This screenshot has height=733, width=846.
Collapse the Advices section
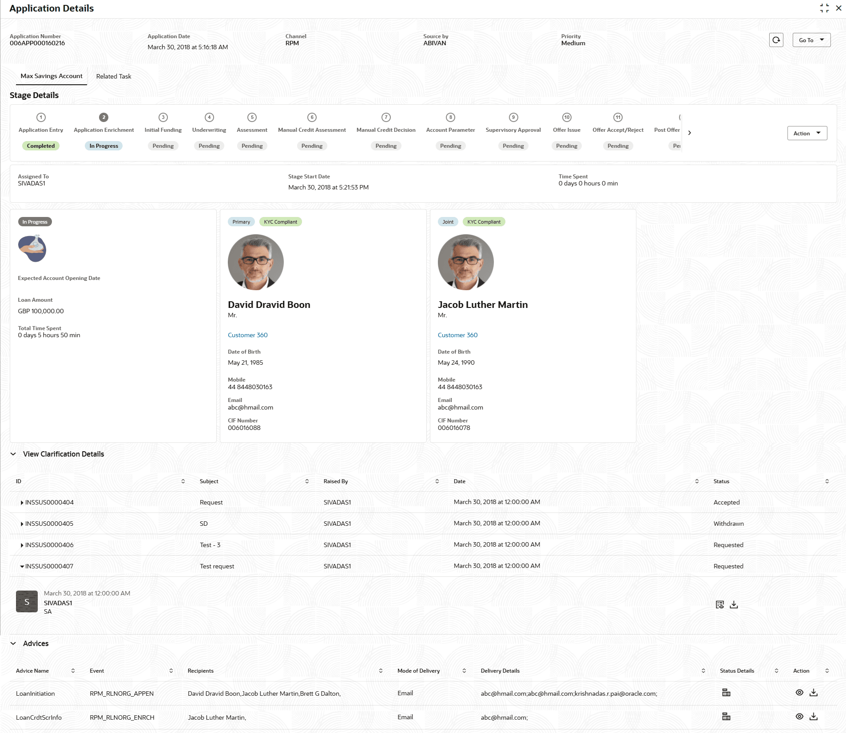pos(13,643)
